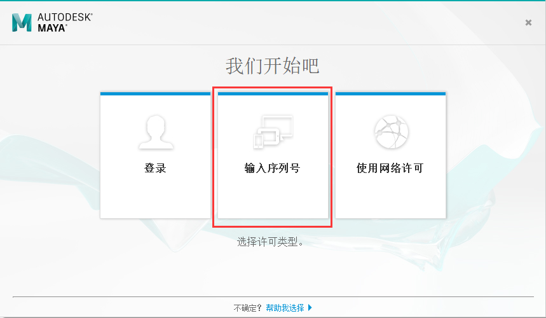This screenshot has height=318, width=546.
Task: Open the 帮助我选择 help link
Action: click(285, 308)
